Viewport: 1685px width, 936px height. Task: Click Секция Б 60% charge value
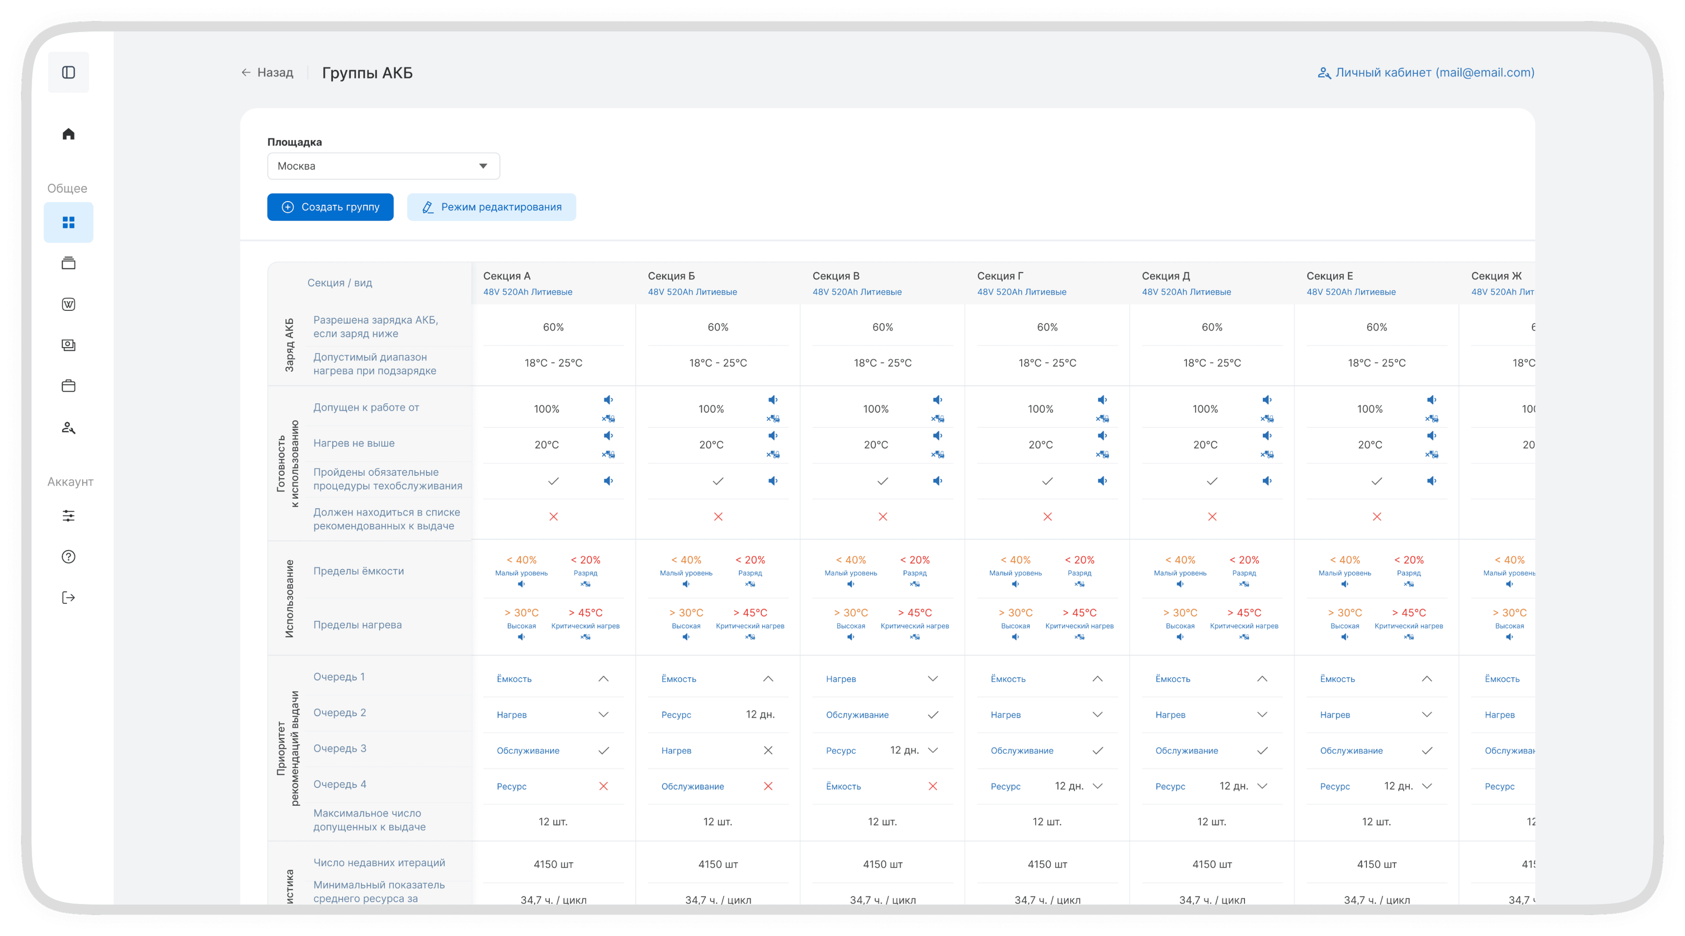coord(718,327)
